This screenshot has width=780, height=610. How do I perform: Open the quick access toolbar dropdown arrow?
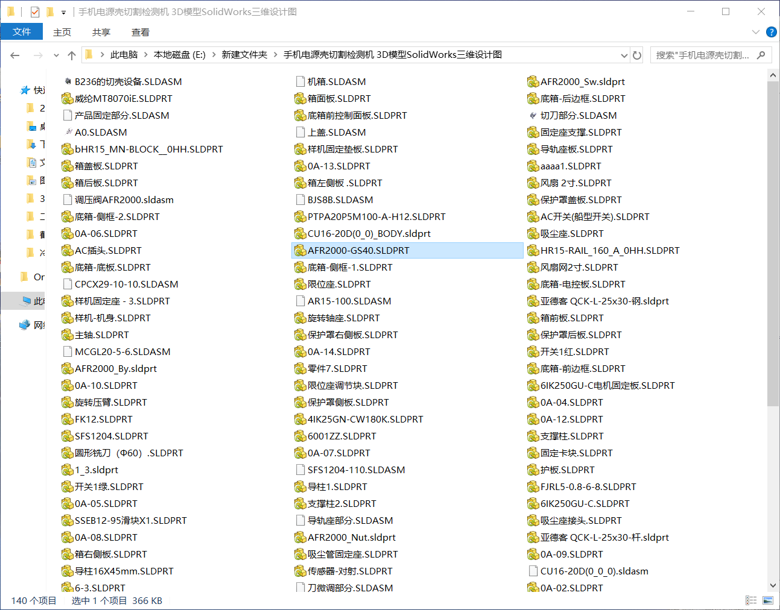tap(63, 12)
